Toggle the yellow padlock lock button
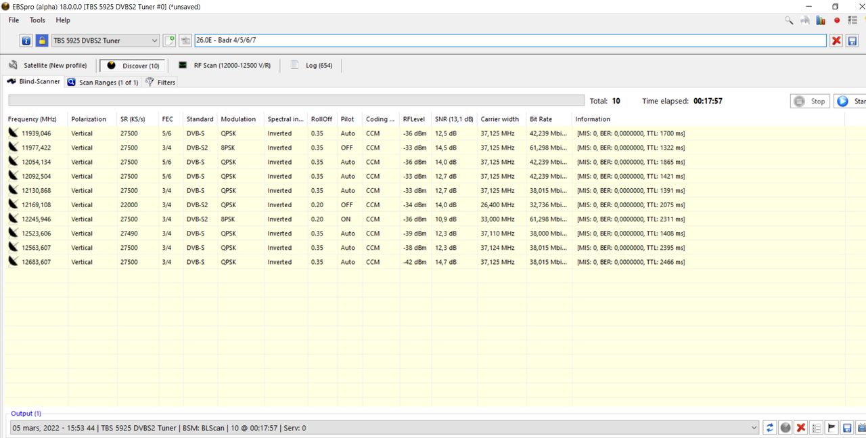Screen dimensions: 866x438 click(x=42, y=41)
